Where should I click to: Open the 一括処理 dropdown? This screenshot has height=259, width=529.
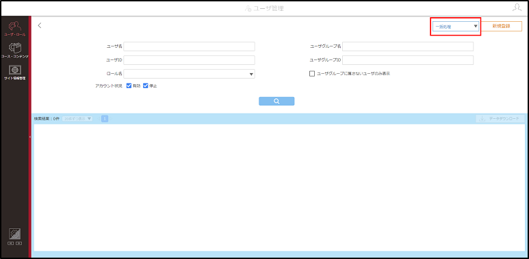456,26
